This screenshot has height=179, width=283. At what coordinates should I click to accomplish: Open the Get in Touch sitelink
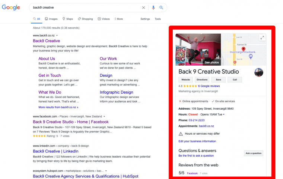point(50,75)
